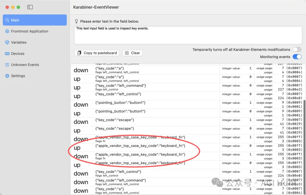Click the Variables cube icon

[7, 42]
